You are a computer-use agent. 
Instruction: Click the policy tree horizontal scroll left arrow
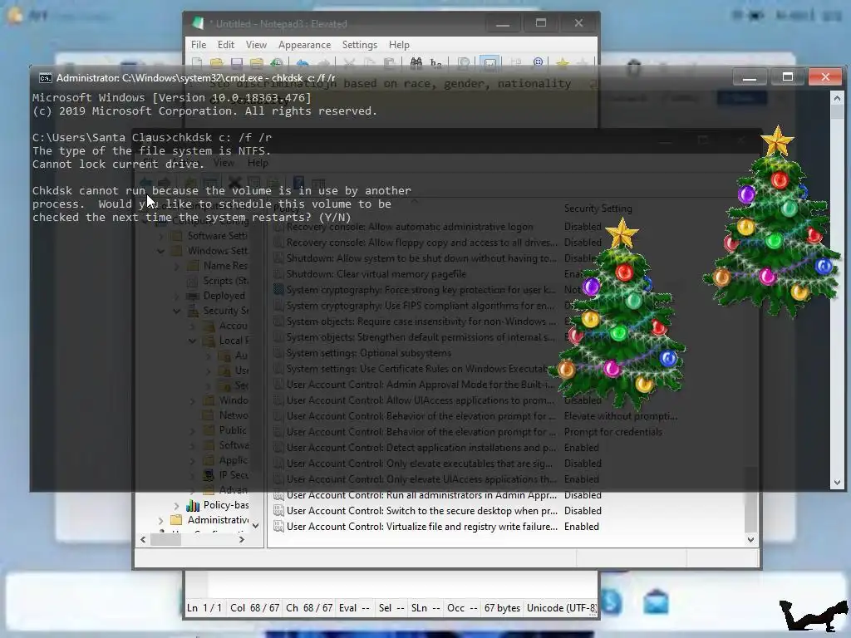pyautogui.click(x=143, y=540)
